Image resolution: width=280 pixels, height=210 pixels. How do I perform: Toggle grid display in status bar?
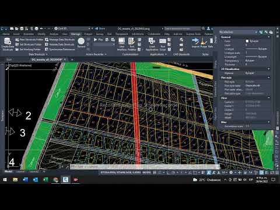[155, 172]
